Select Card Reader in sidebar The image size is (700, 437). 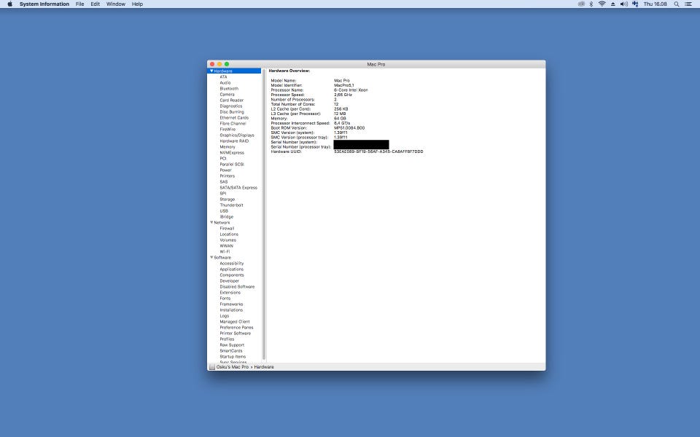click(x=231, y=101)
